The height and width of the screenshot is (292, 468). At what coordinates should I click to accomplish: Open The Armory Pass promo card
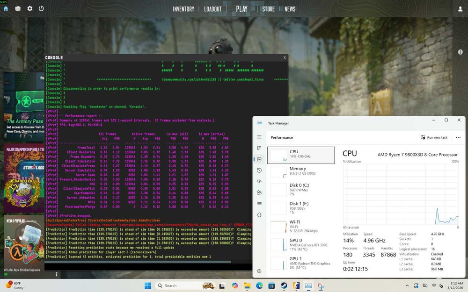[x=24, y=106]
